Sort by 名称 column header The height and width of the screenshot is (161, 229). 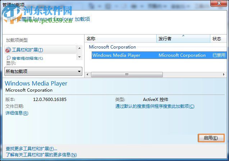pyautogui.click(x=120, y=39)
